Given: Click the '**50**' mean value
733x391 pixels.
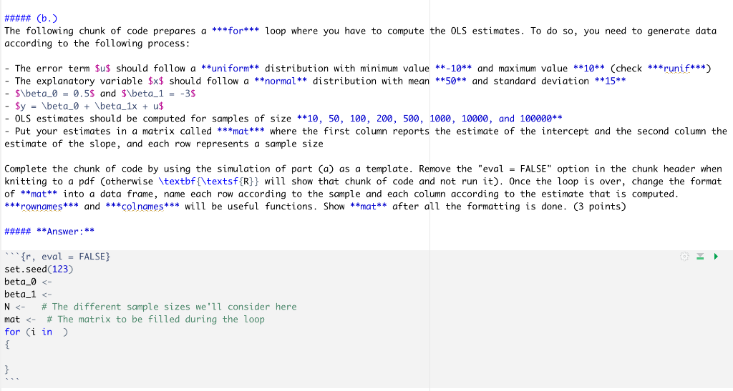Looking at the screenshot, I should pos(451,81).
